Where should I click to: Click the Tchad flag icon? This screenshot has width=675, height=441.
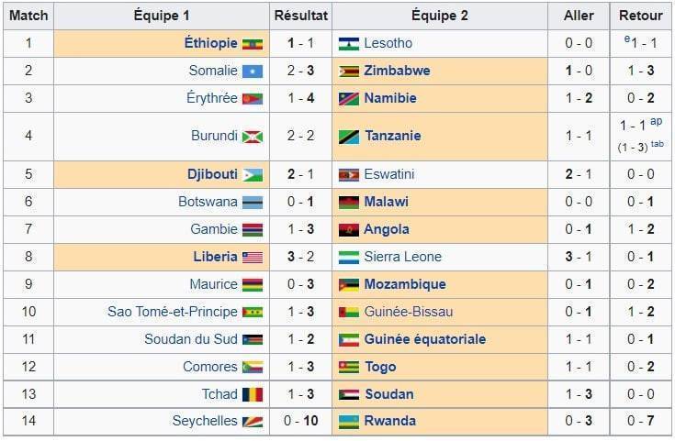(x=253, y=394)
